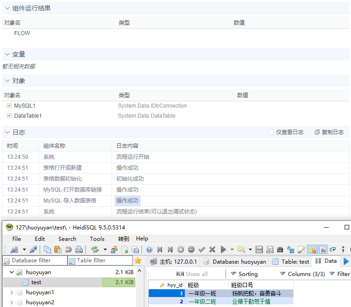Switch to the Database: huoyuyan tab
This screenshot has height=307, width=351.
(x=235, y=261)
